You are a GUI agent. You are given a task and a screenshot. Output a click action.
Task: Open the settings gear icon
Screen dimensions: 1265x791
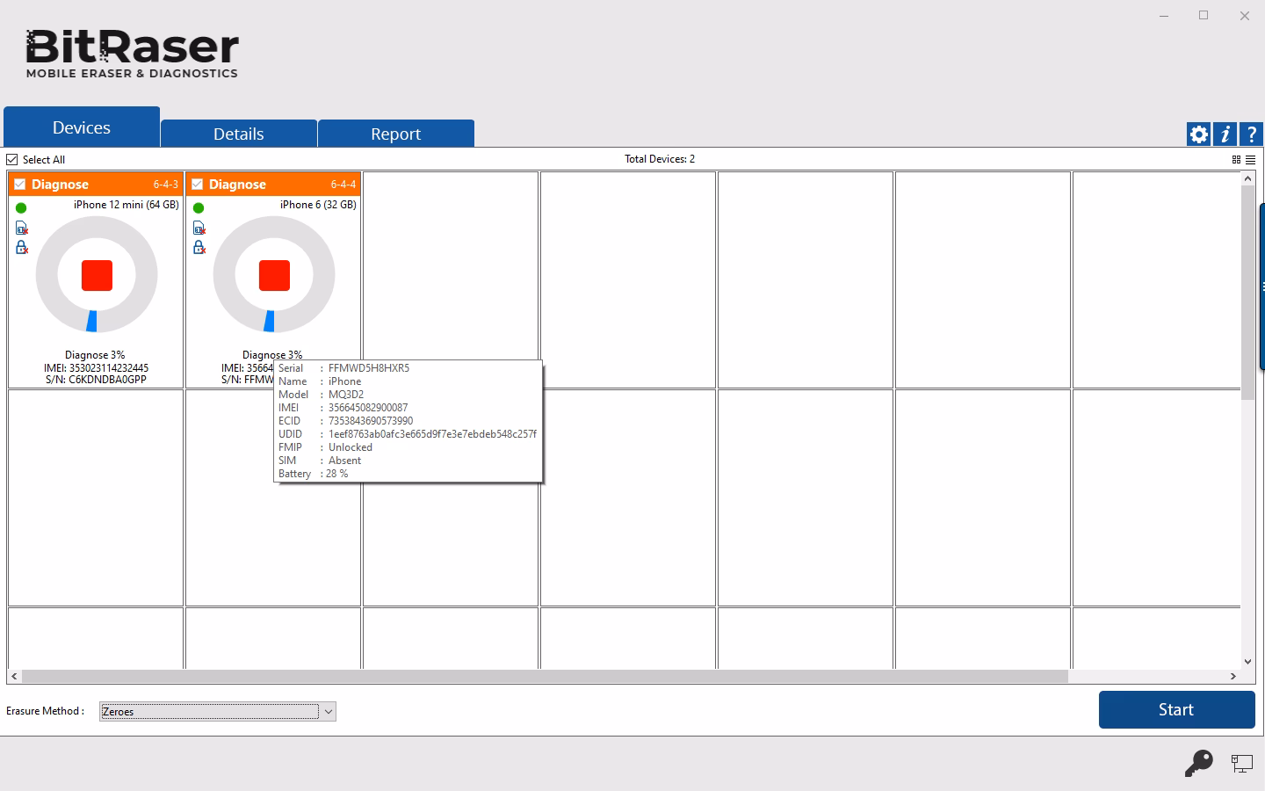[x=1198, y=134]
